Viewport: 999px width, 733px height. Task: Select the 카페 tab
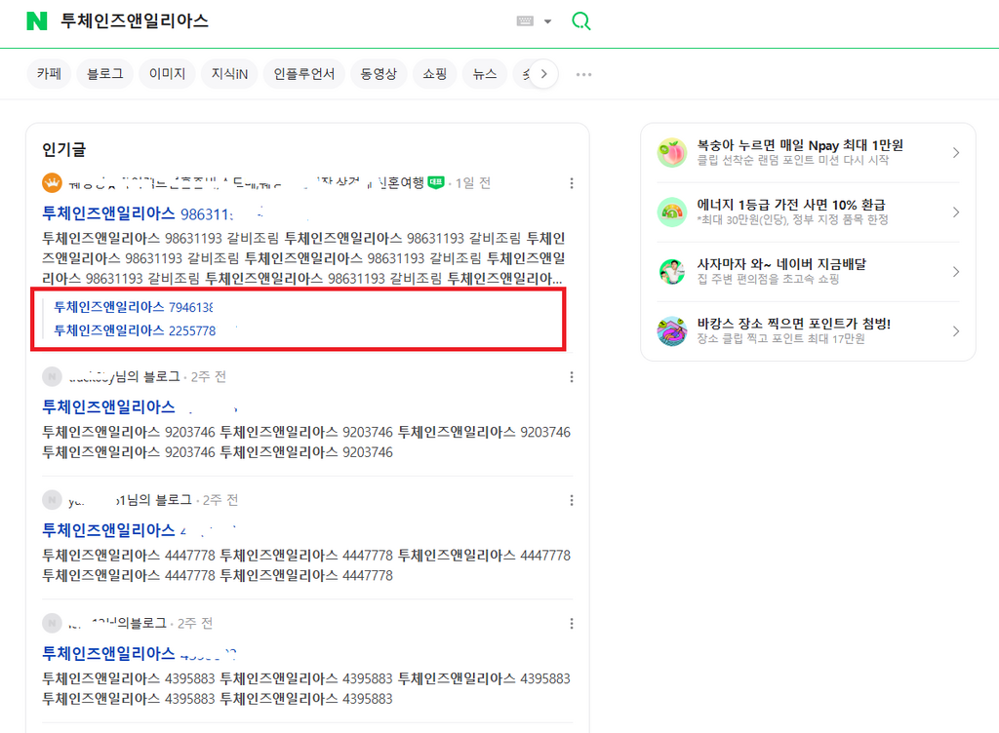click(49, 74)
